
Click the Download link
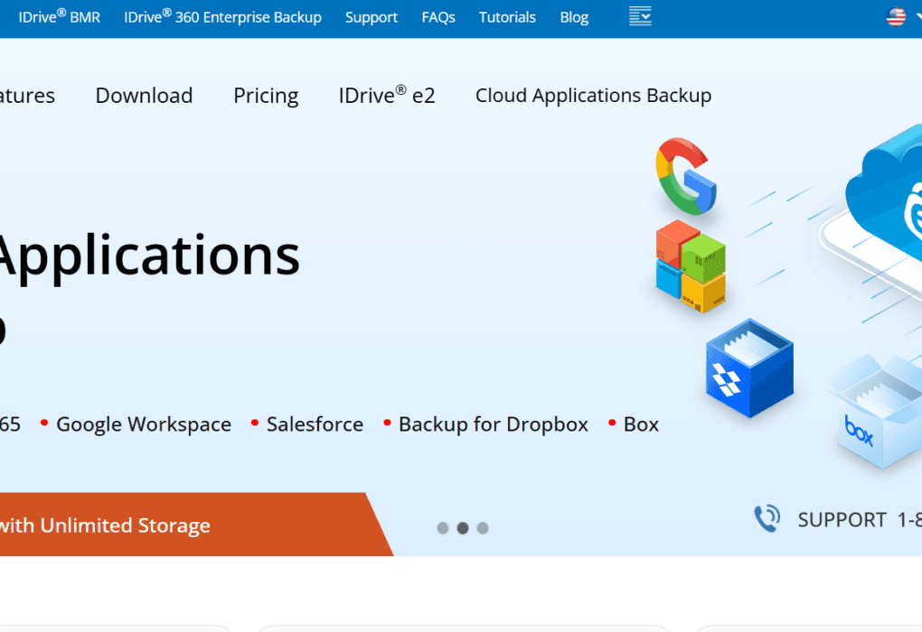point(144,95)
